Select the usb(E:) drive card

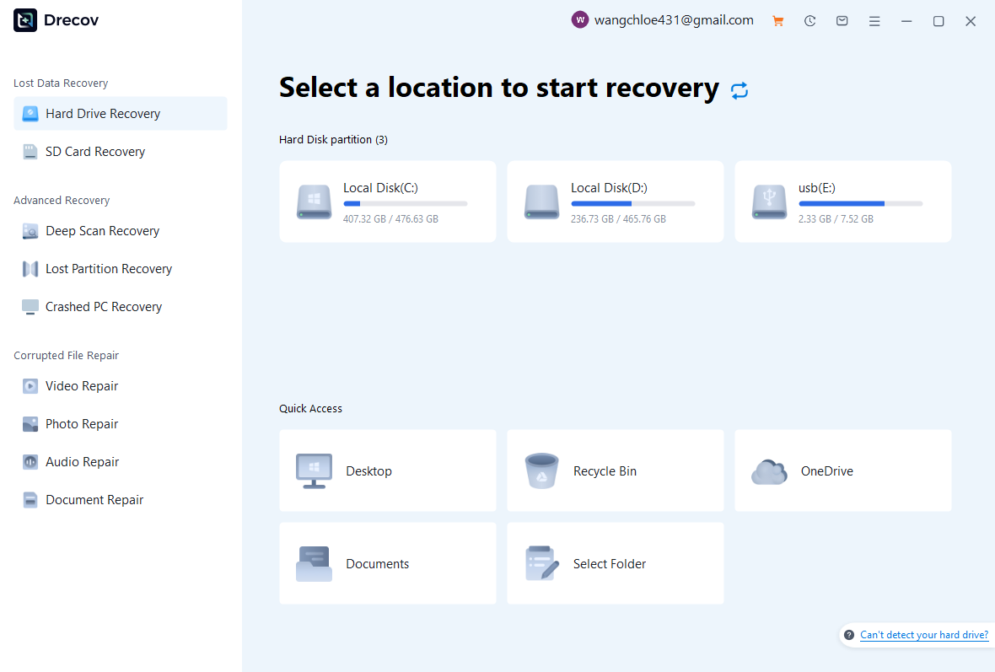pyautogui.click(x=842, y=202)
